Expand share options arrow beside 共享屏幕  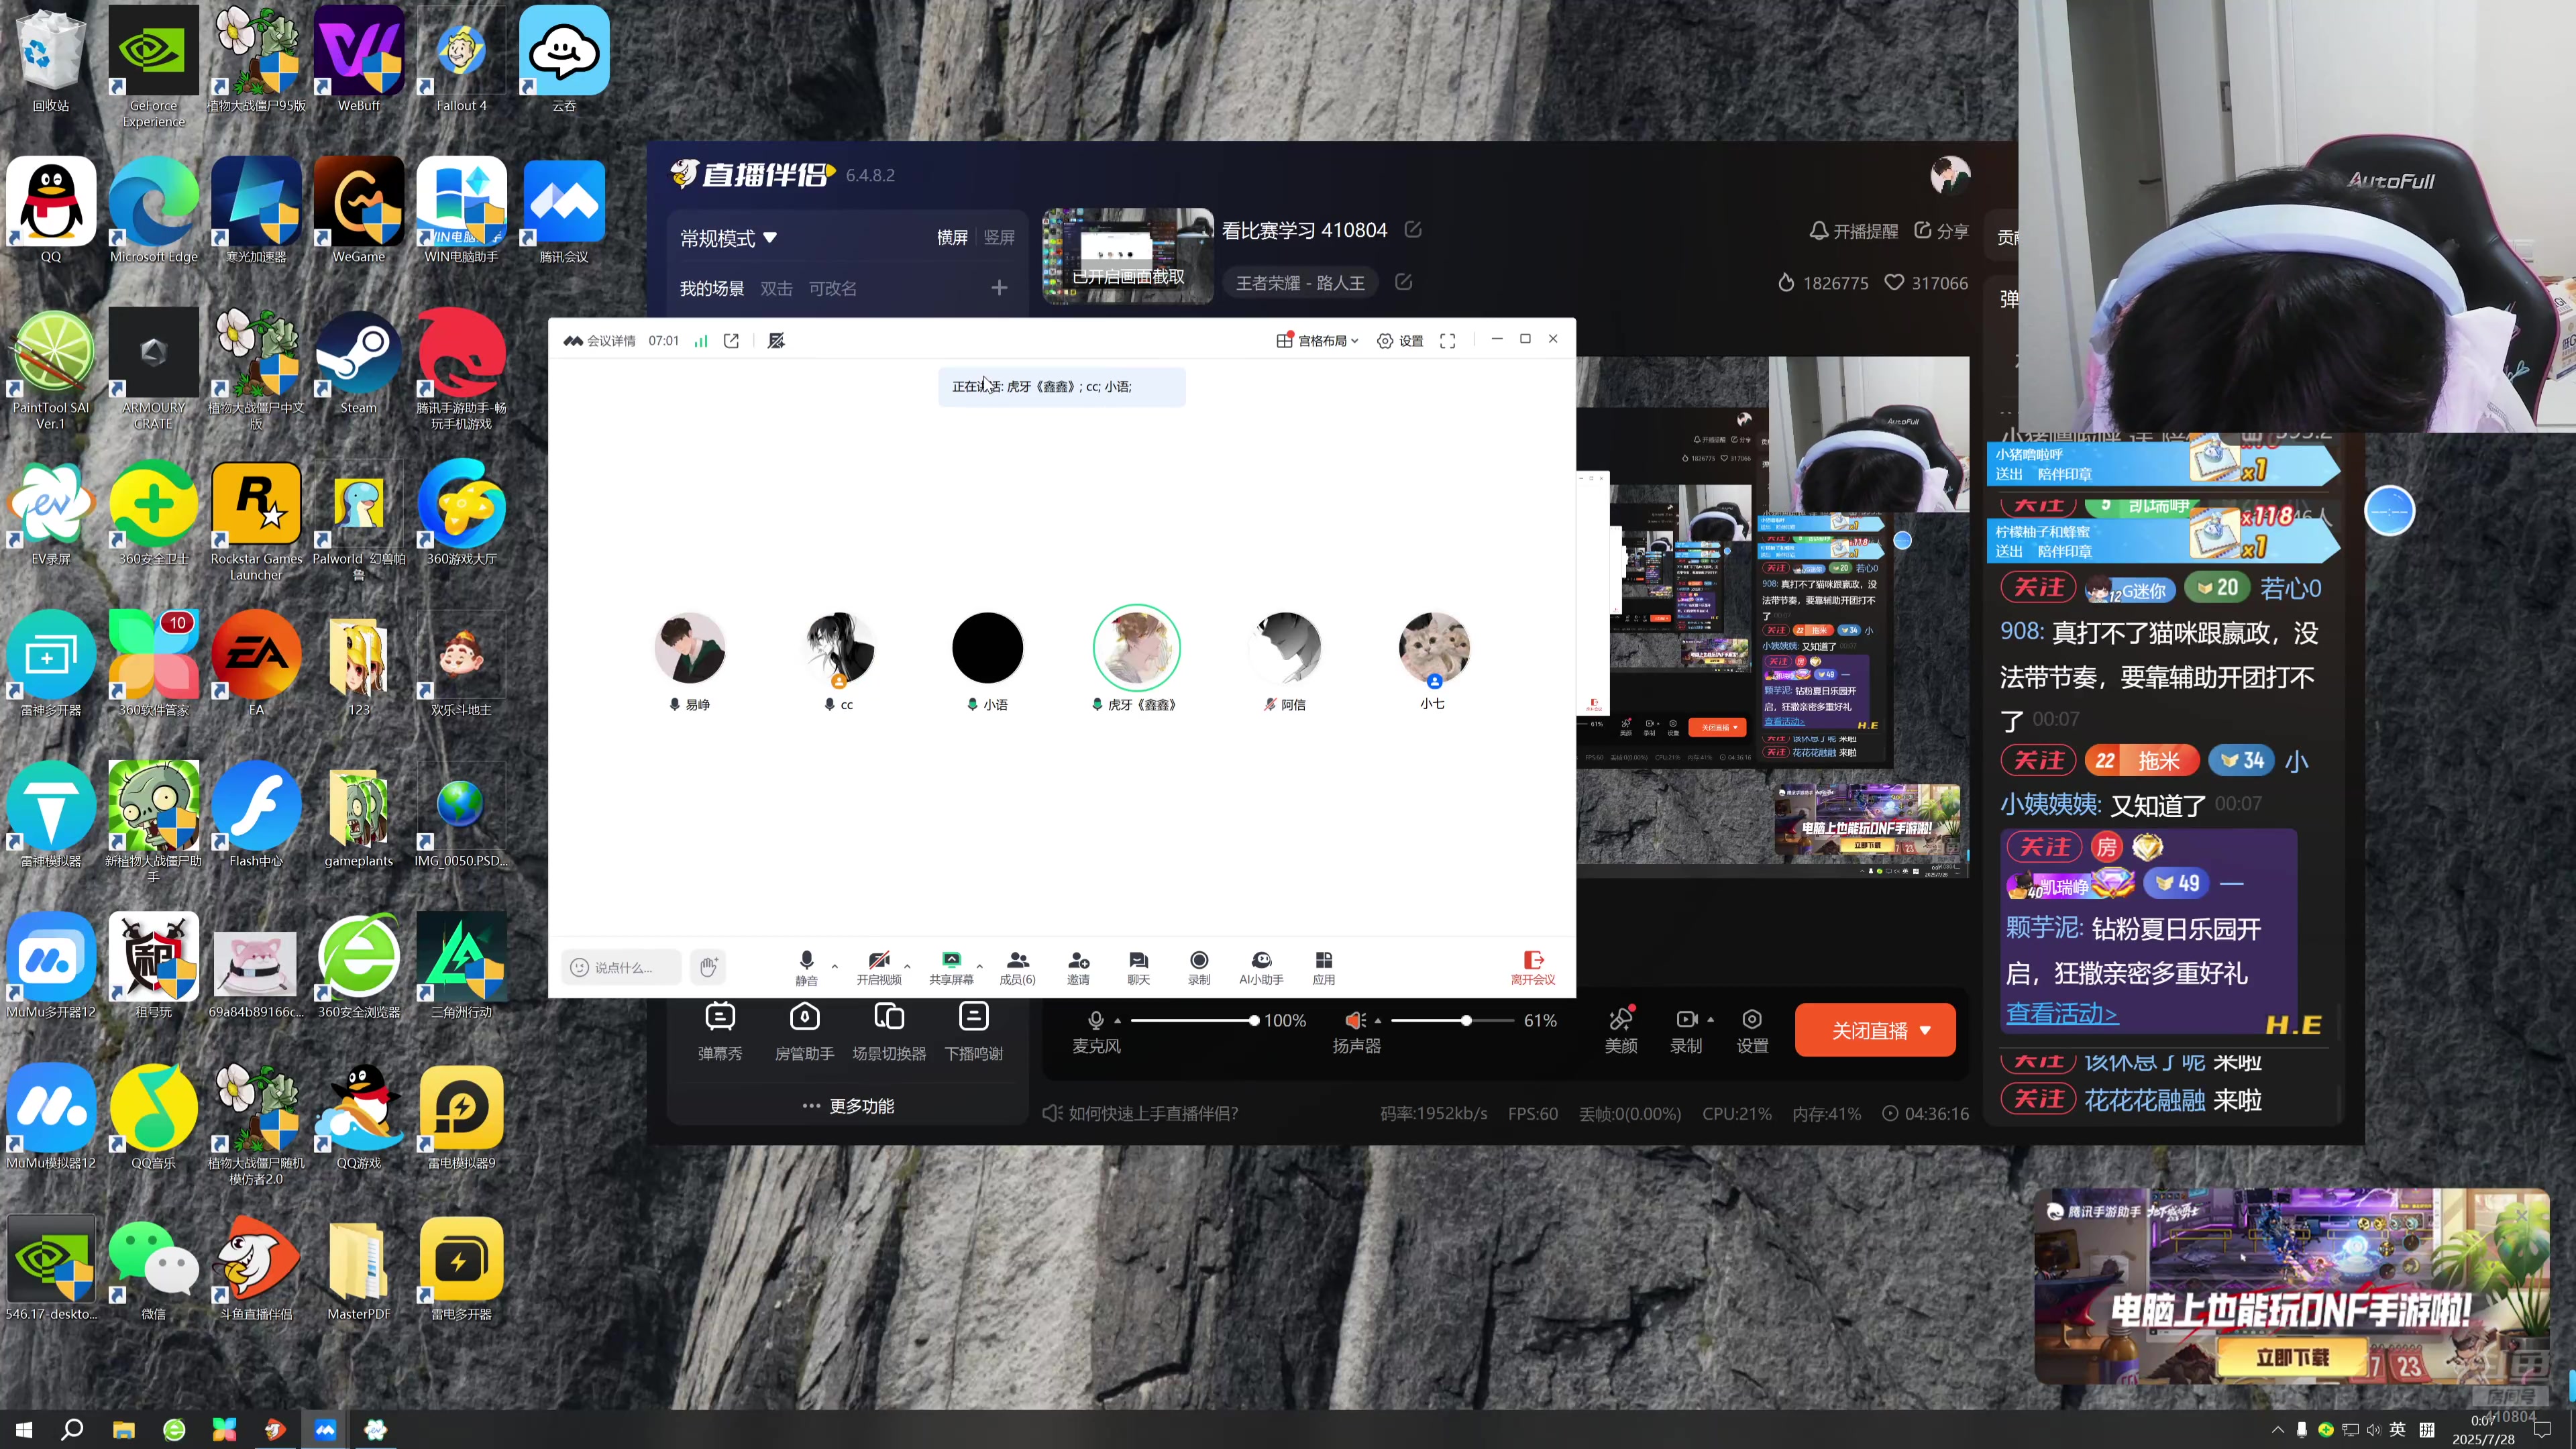[979, 966]
